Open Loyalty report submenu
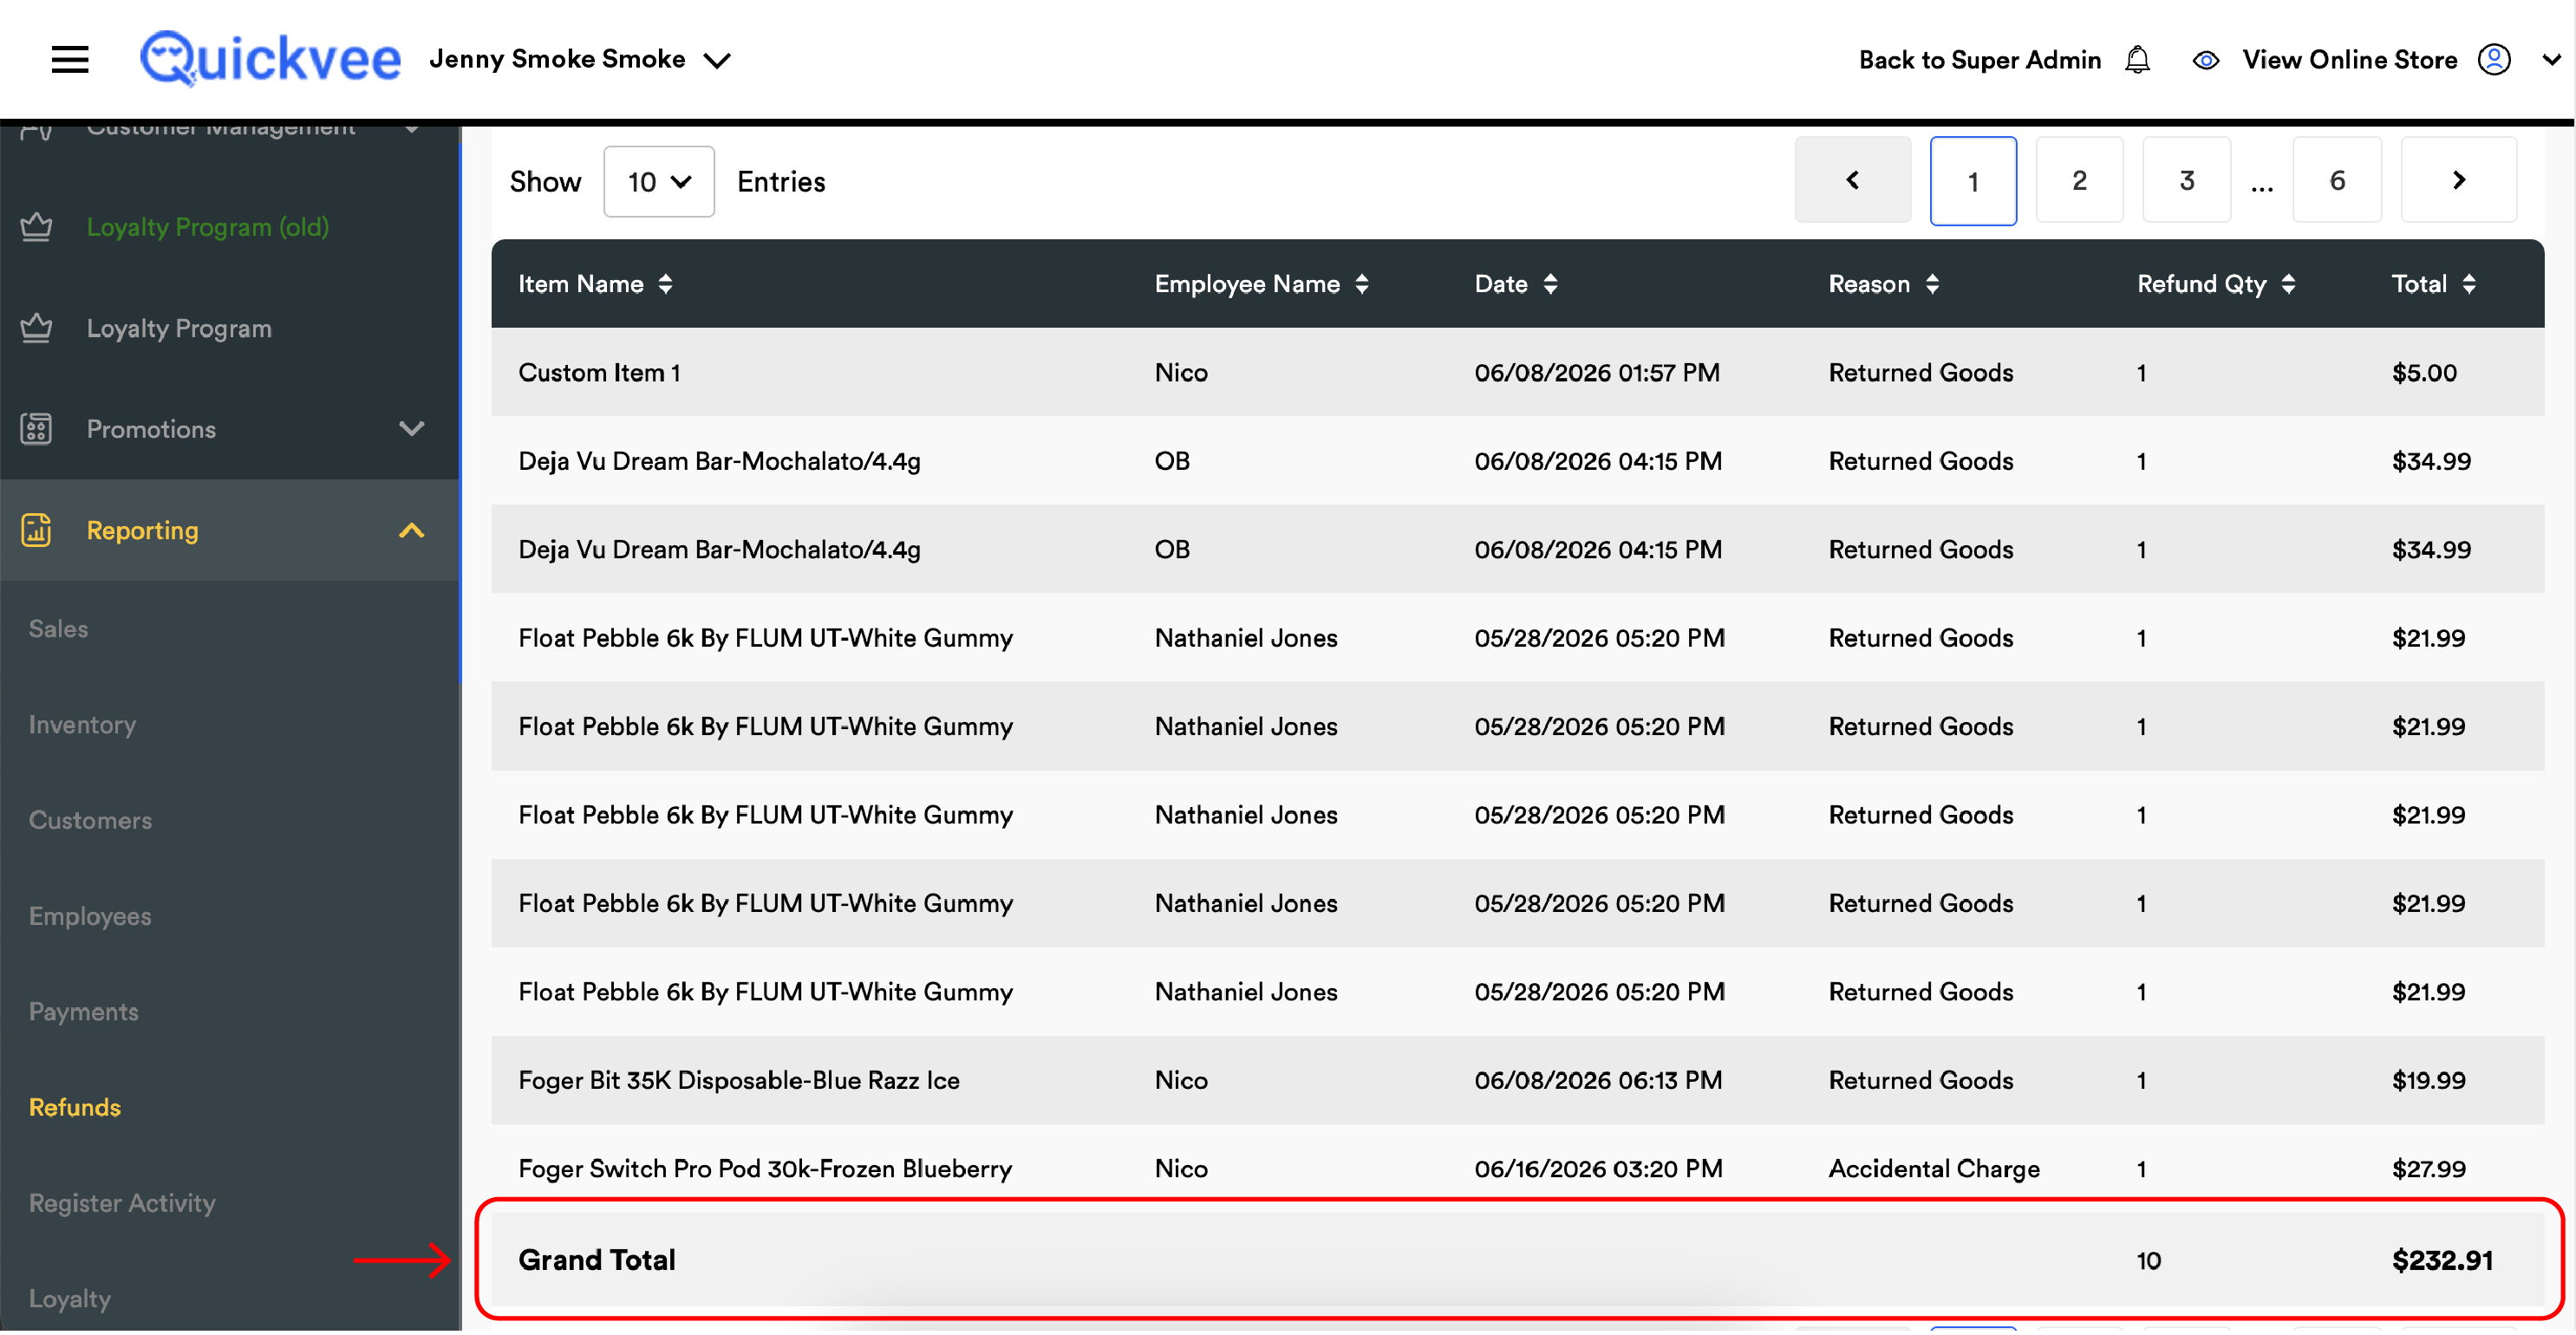The width and height of the screenshot is (2576, 1335). tap(69, 1299)
